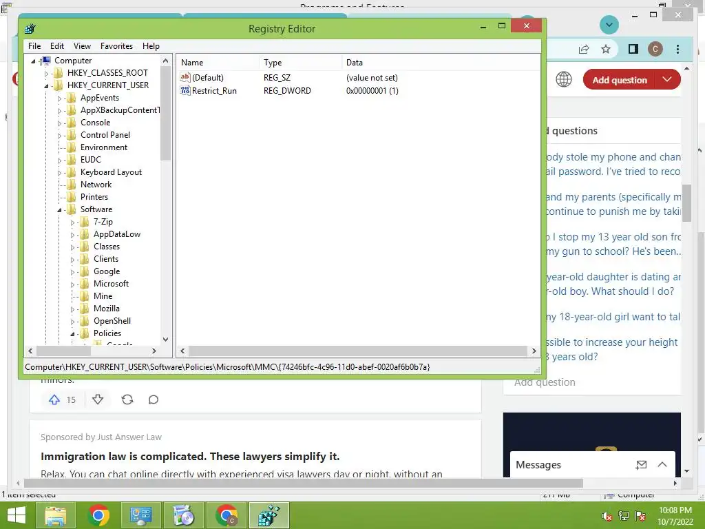Open the Help menu in Registry Editor
Viewport: 705px width, 529px height.
coord(151,46)
